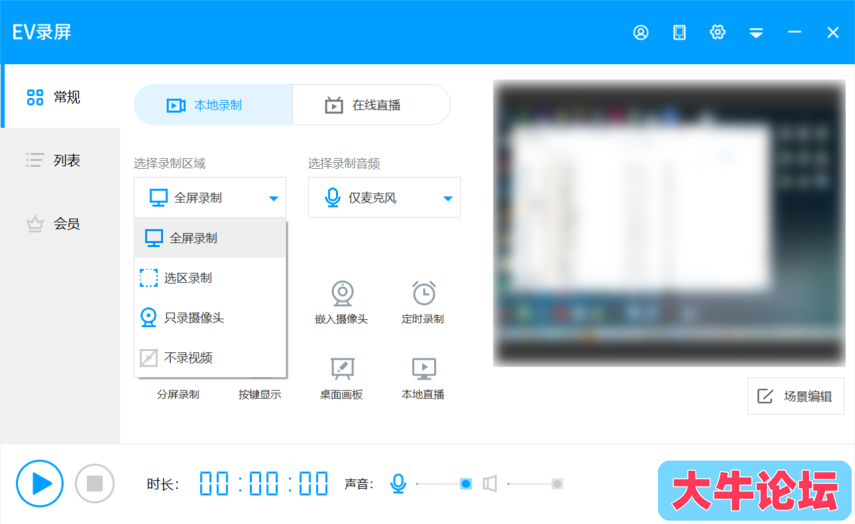This screenshot has height=524, width=855.
Task: Open the title bar dropdown menu icon
Action: pos(756,33)
